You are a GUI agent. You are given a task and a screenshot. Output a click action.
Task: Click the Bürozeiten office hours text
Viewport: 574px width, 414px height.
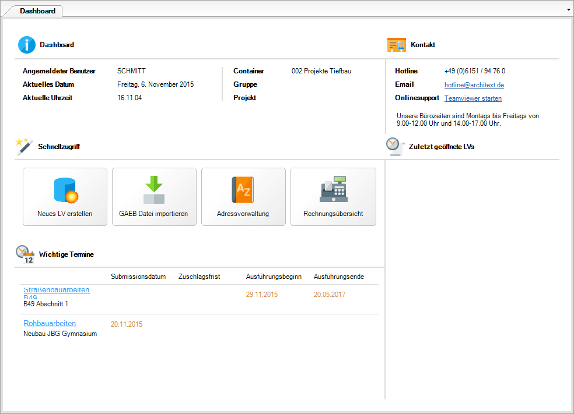click(x=468, y=119)
